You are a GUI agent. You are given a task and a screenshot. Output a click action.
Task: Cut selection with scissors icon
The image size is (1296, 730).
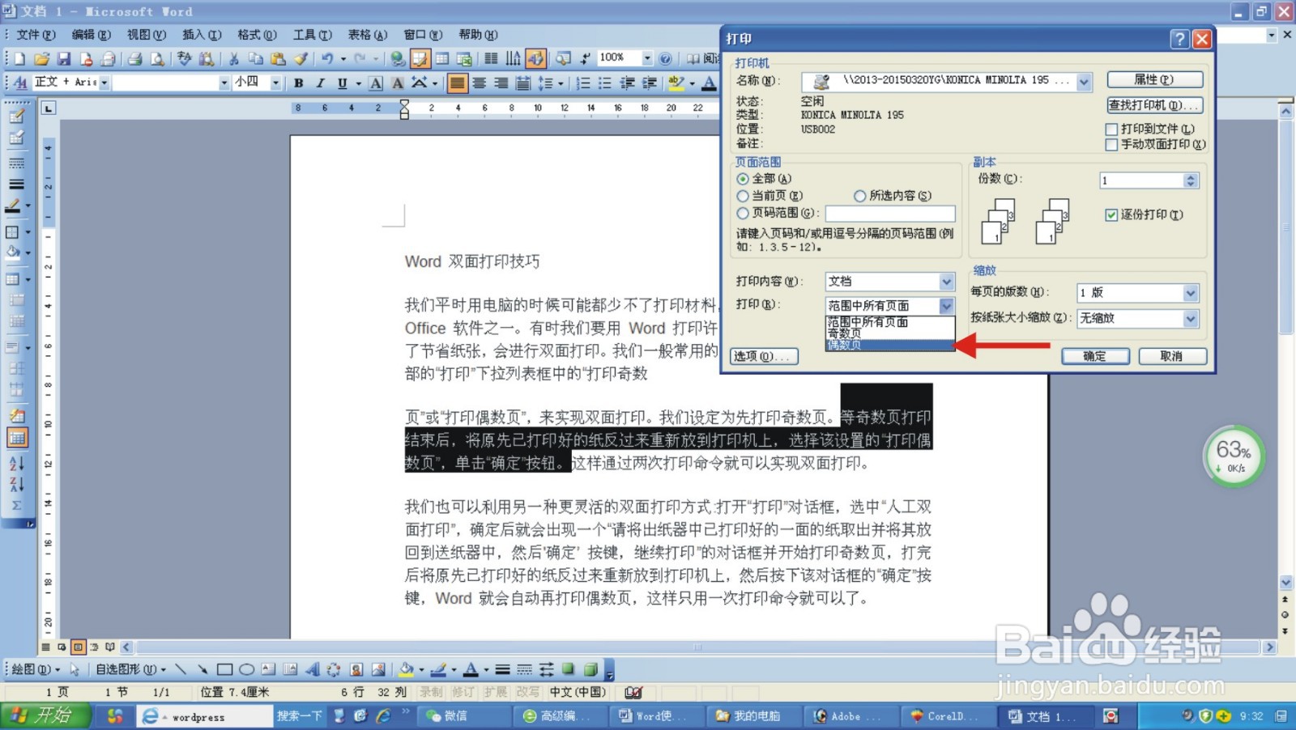[233, 59]
